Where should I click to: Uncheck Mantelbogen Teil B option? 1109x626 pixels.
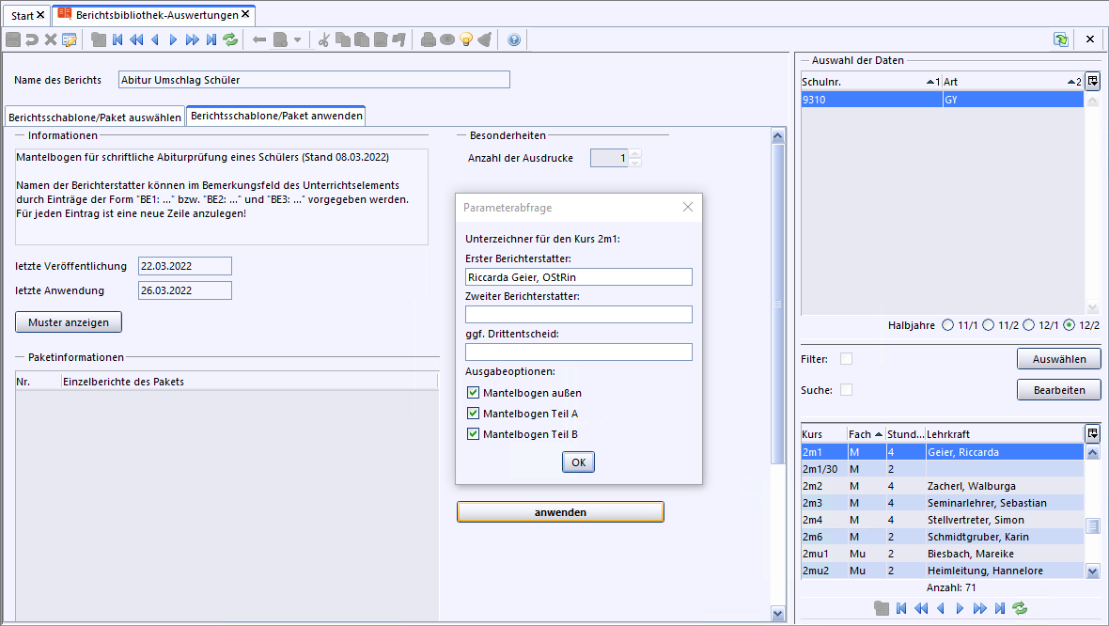tap(473, 433)
